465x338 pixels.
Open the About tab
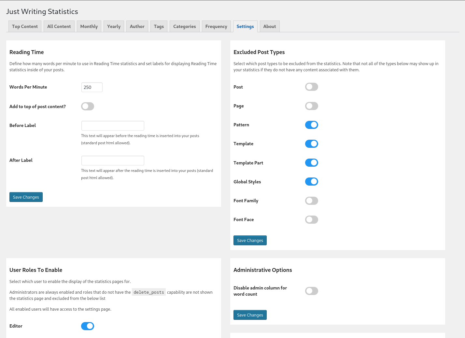270,26
